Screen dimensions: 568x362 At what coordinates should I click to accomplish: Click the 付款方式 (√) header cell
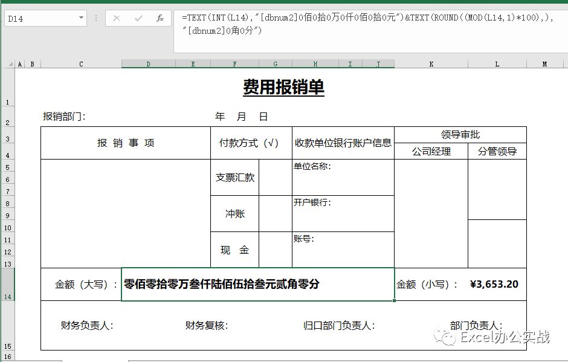tap(251, 143)
